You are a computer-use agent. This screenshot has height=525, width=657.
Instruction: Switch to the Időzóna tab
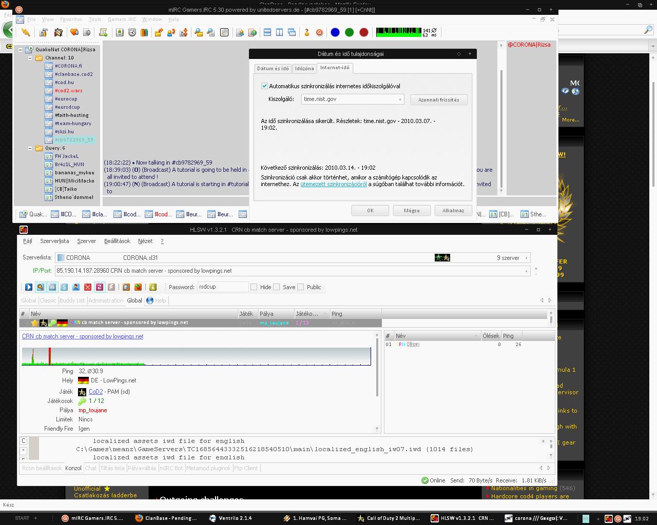[304, 68]
